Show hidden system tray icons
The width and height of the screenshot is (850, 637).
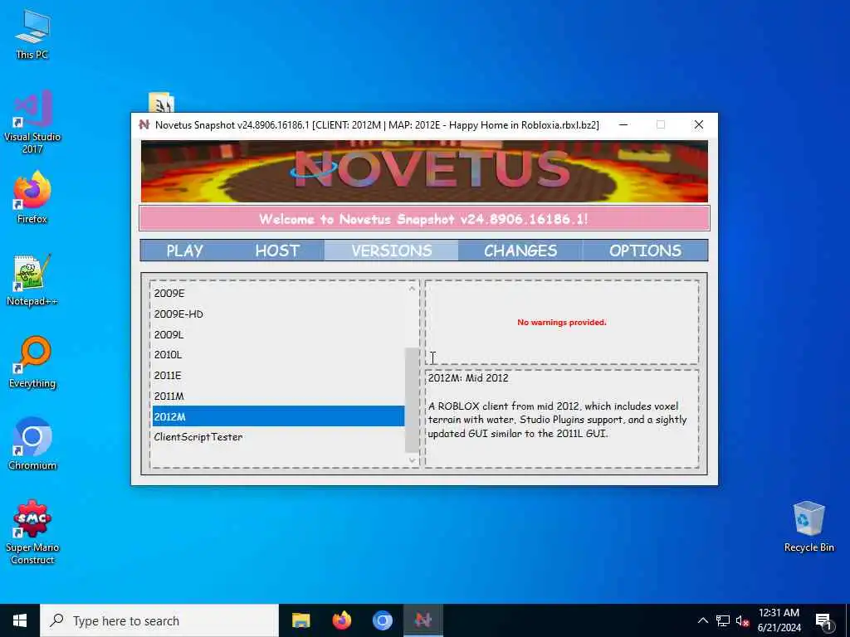pos(702,620)
